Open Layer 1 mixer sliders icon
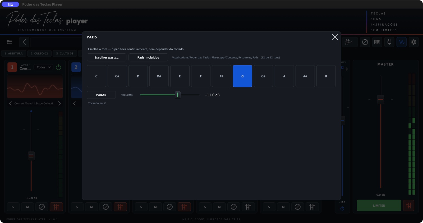Viewport: 423px width, 223px height. [x=56, y=207]
